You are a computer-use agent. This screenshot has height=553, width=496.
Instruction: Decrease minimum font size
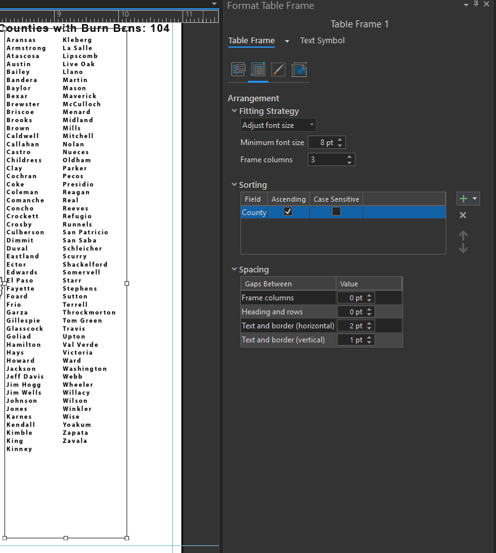pyautogui.click(x=340, y=145)
